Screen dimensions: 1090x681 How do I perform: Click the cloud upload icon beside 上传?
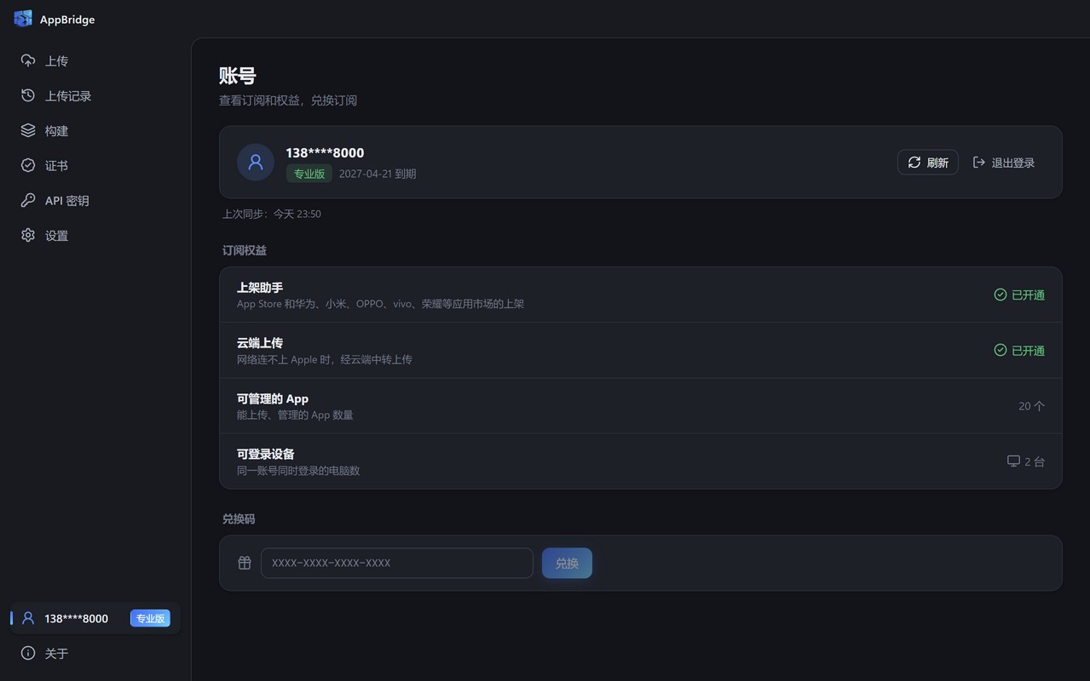click(x=28, y=60)
